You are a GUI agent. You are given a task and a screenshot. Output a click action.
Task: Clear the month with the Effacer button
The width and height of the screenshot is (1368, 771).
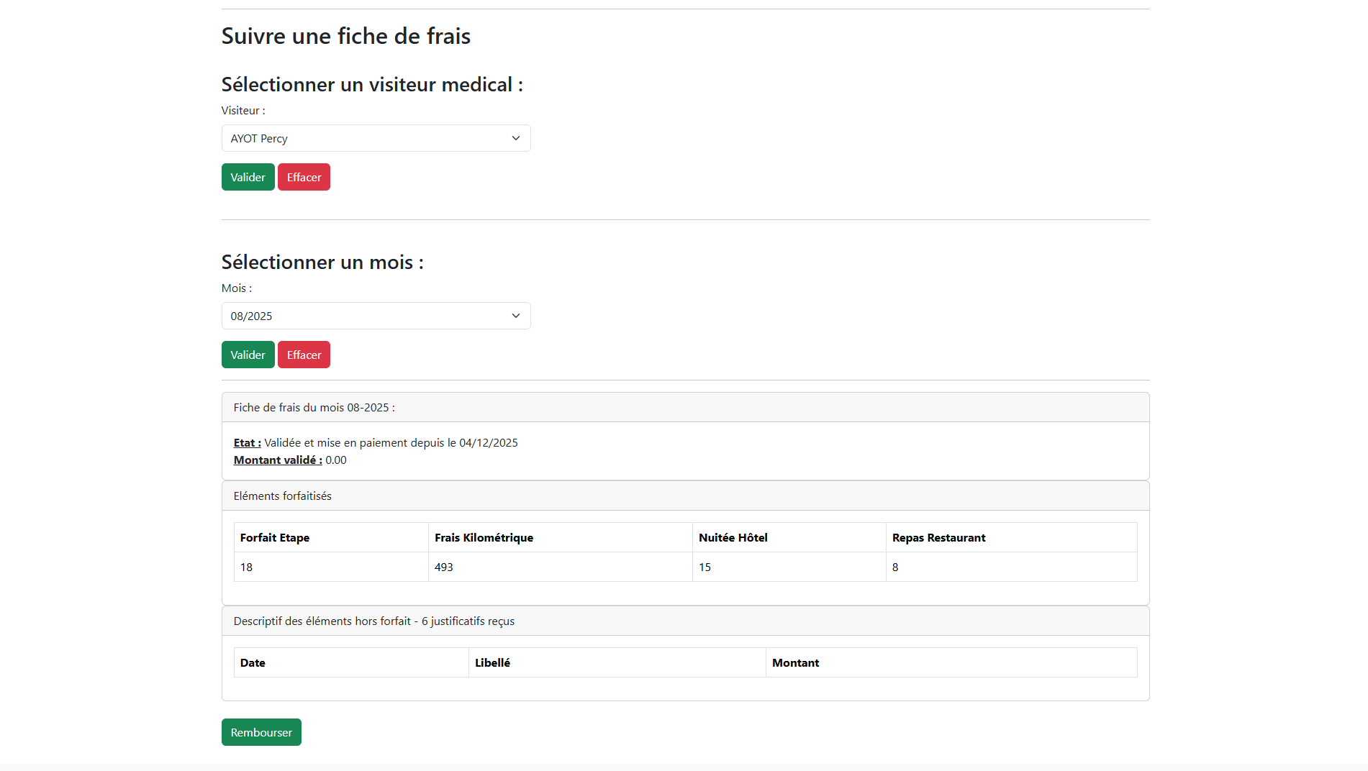304,355
